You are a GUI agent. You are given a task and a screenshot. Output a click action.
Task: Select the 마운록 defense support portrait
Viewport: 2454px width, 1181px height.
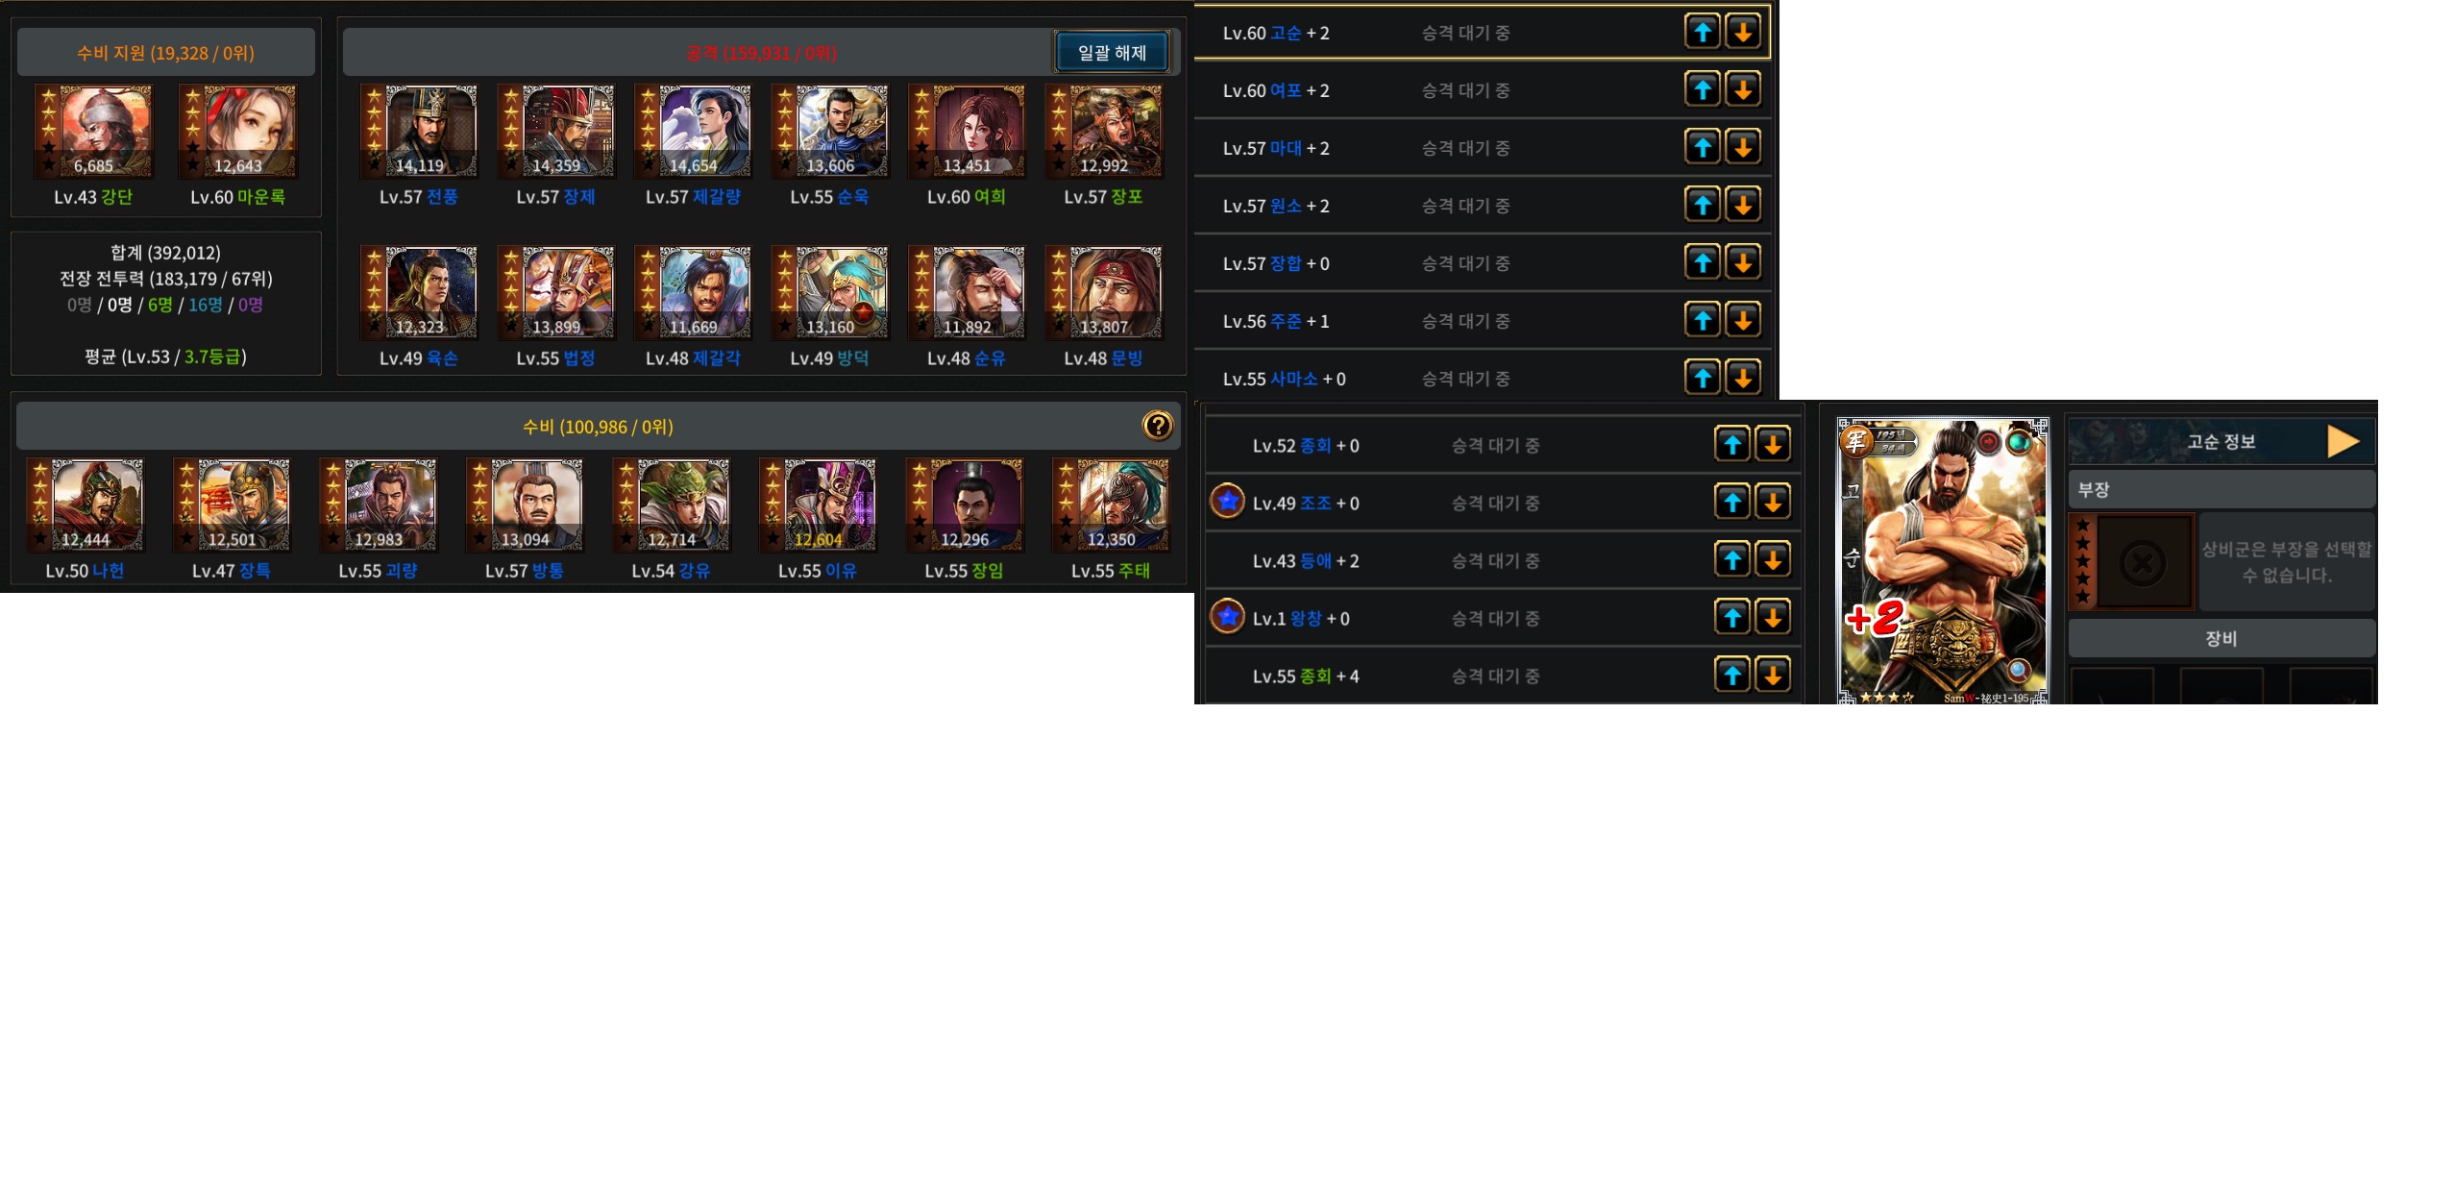point(237,132)
